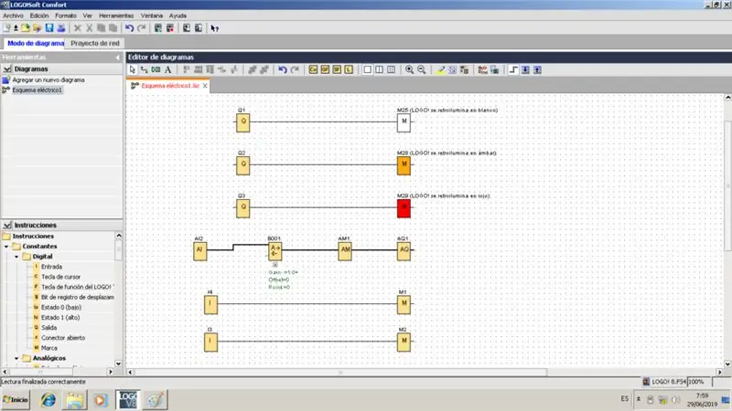Screen dimensions: 732x411
Task: Choose the single page layout icon
Action: pyautogui.click(x=368, y=70)
